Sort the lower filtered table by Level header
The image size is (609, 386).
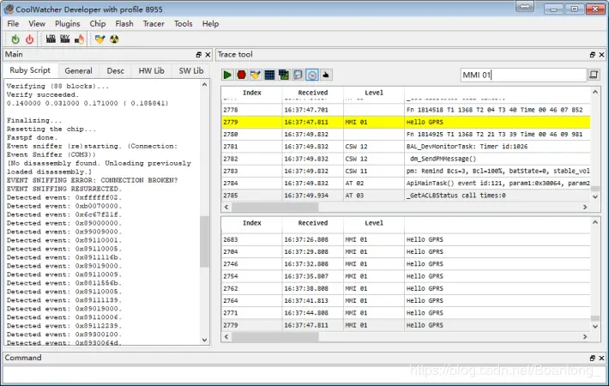tap(374, 223)
